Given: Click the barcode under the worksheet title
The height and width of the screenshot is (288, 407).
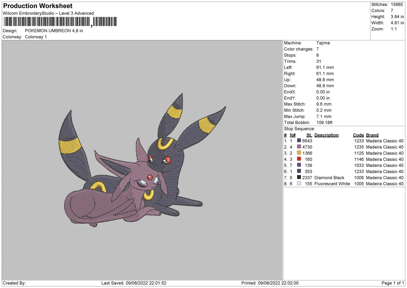Looking at the screenshot, I should click(x=60, y=22).
